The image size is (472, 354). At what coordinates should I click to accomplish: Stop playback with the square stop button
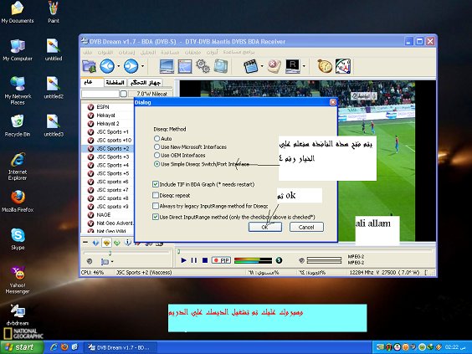pos(205,260)
